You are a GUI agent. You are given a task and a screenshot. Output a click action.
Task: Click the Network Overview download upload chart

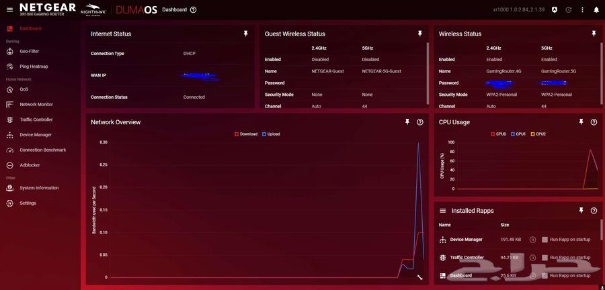[x=258, y=210]
